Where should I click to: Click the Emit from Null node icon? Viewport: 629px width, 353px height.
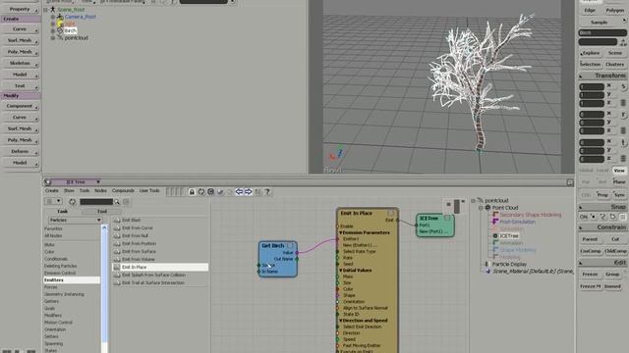[x=117, y=235]
